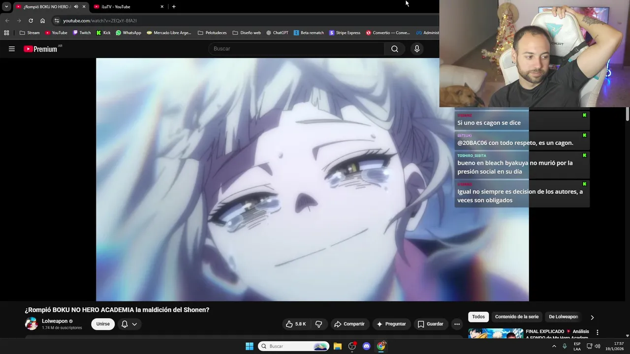Open the FINAL EXPLICADO video thumbnail
Viewport: 630px width, 354px height.
(x=496, y=334)
